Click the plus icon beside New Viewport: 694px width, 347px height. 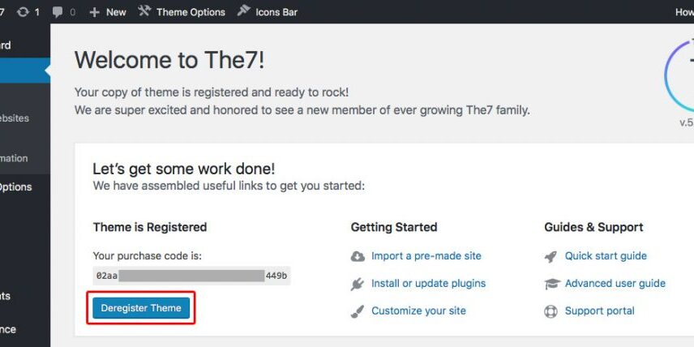point(95,12)
